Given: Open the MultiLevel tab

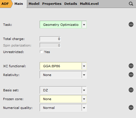Looking at the screenshot, I should point(89,4).
